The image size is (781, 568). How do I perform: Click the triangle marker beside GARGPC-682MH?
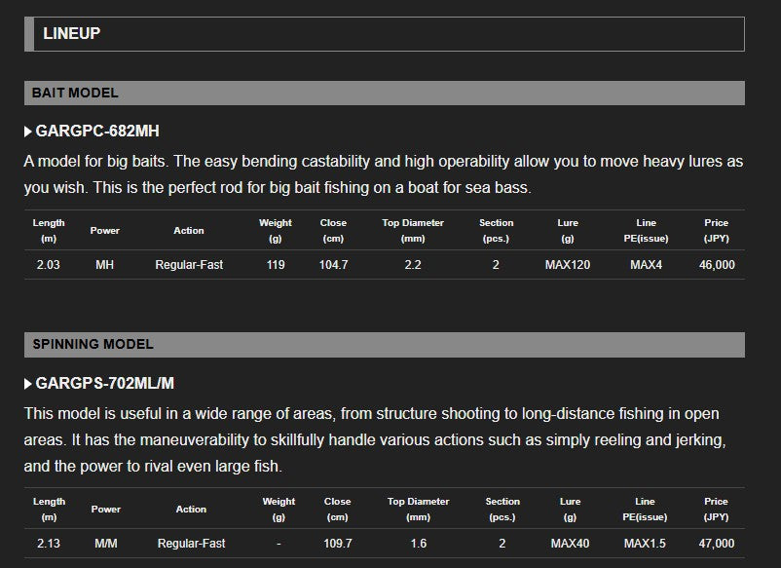pos(28,132)
